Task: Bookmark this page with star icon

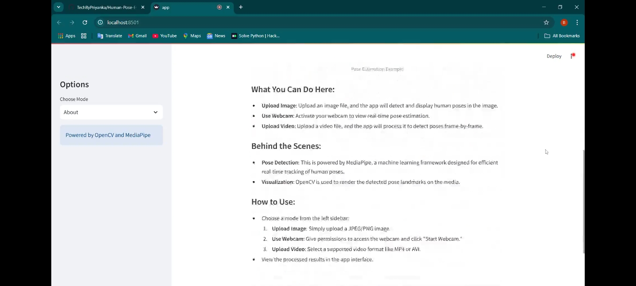Action: pos(546,23)
